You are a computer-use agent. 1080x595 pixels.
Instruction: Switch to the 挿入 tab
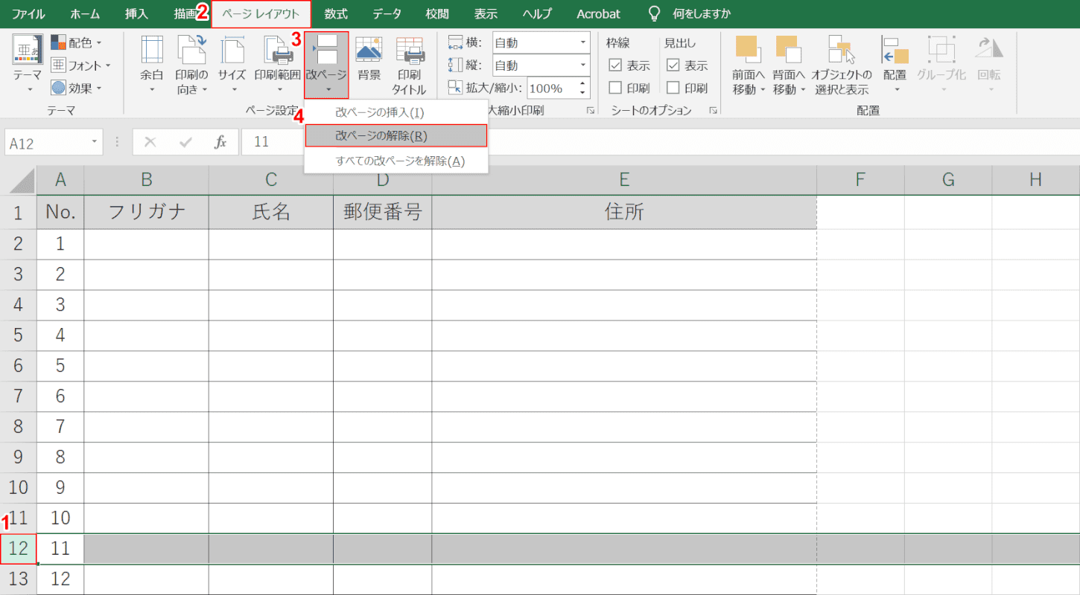pyautogui.click(x=136, y=14)
